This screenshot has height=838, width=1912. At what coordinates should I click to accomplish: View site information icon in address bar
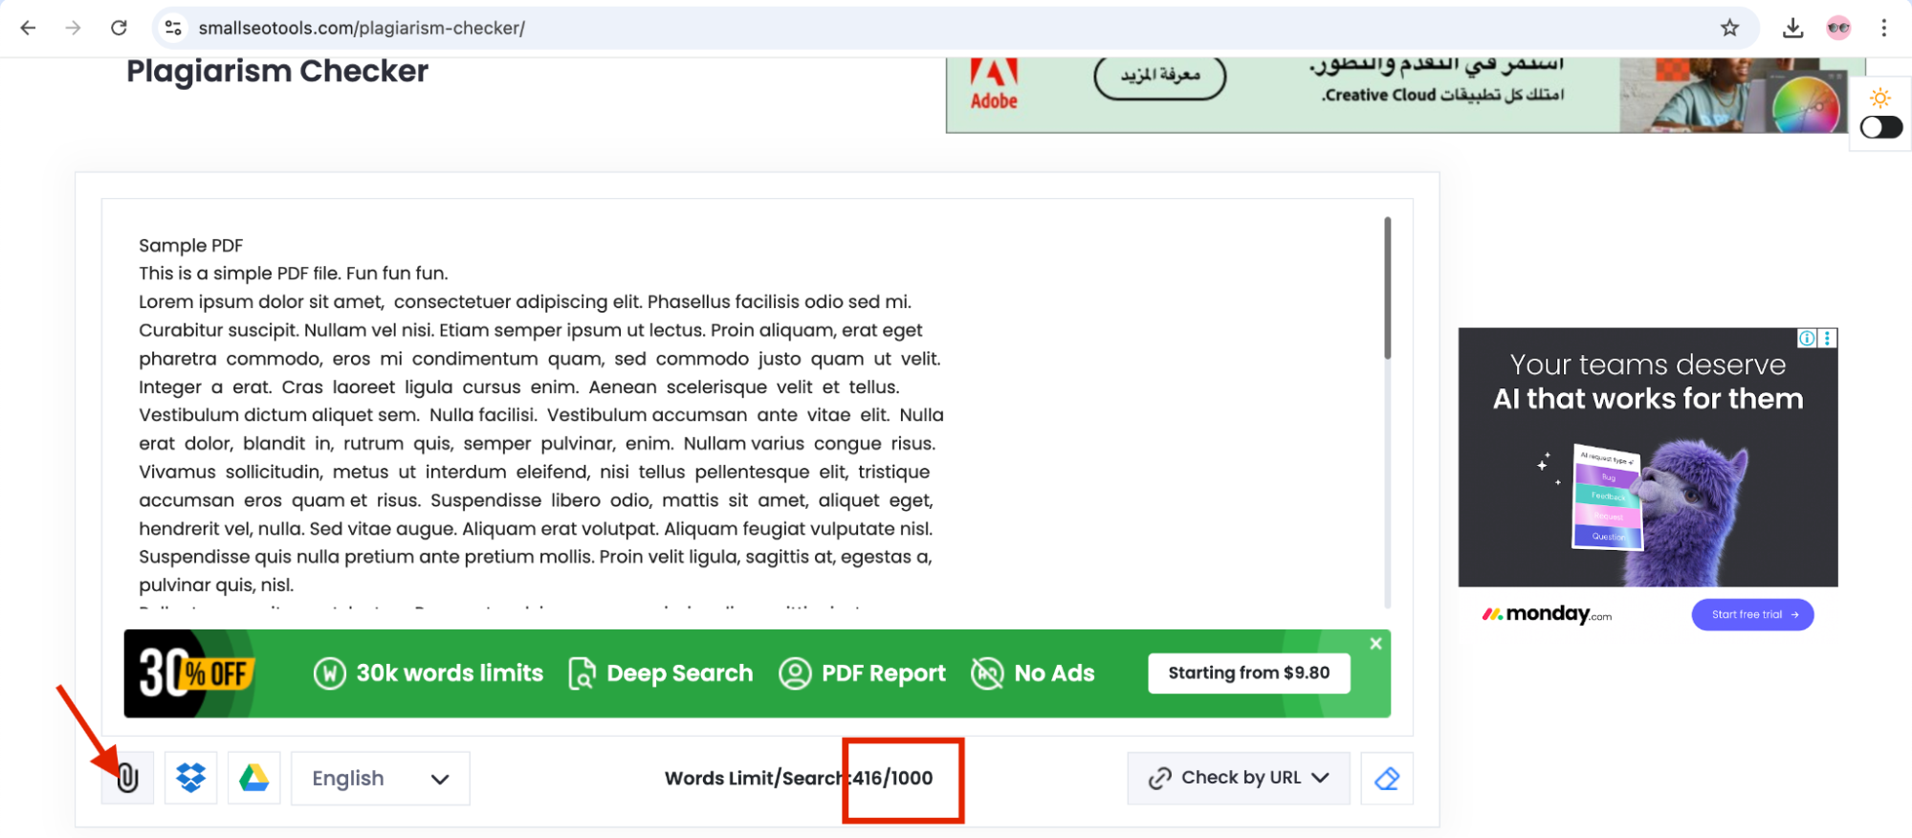[173, 28]
